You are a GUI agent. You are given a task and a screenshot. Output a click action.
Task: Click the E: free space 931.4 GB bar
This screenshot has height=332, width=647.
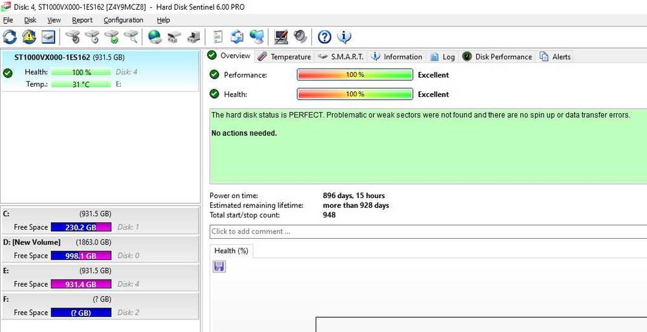pyautogui.click(x=82, y=284)
